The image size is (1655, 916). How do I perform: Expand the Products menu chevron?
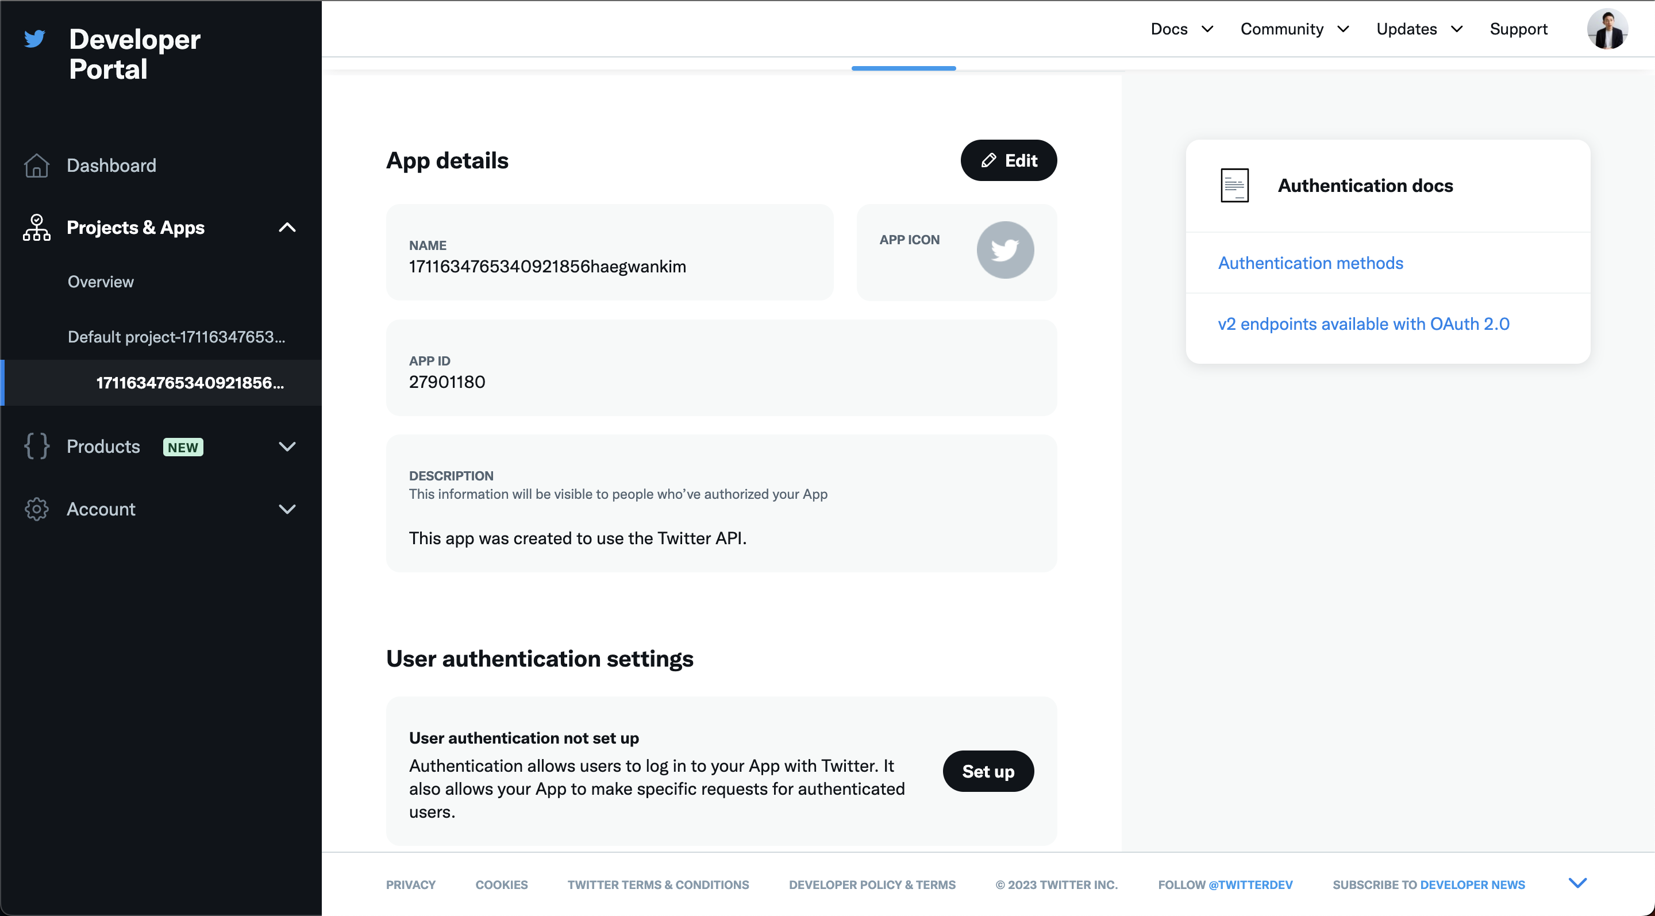287,447
